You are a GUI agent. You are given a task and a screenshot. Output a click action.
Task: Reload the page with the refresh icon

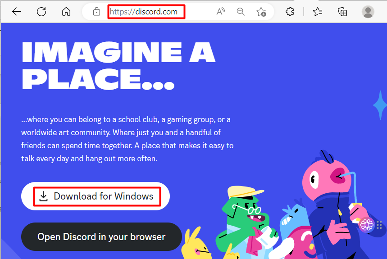(41, 12)
